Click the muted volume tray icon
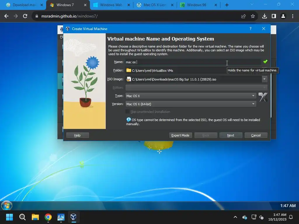 (261, 217)
